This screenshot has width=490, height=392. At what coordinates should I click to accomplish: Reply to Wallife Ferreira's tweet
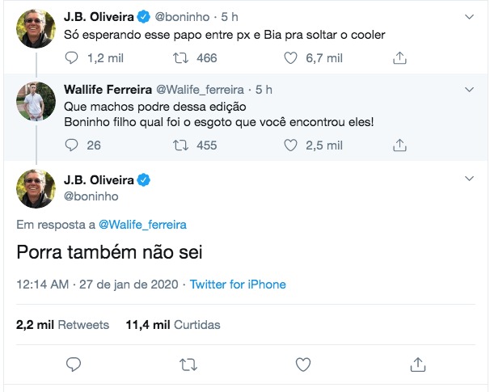(72, 145)
